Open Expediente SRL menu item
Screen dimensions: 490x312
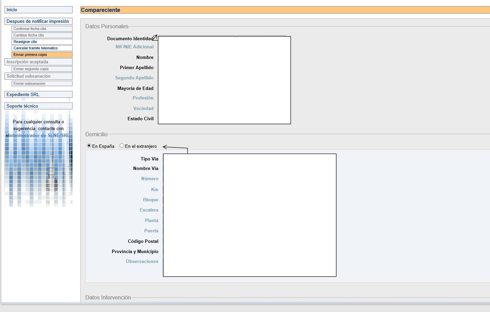tap(38, 95)
